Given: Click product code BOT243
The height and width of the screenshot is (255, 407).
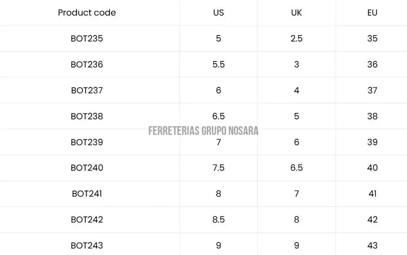Looking at the screenshot, I should click(x=87, y=245).
